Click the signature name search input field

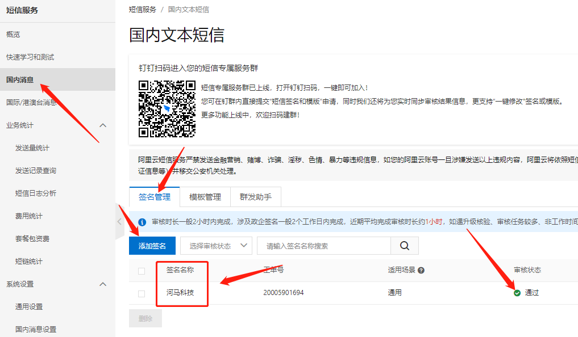click(323, 246)
